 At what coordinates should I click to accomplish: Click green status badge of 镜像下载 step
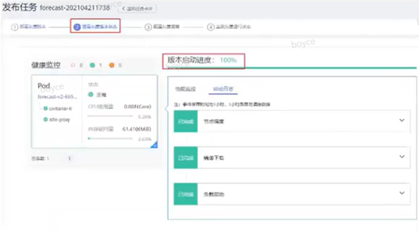pyautogui.click(x=186, y=158)
